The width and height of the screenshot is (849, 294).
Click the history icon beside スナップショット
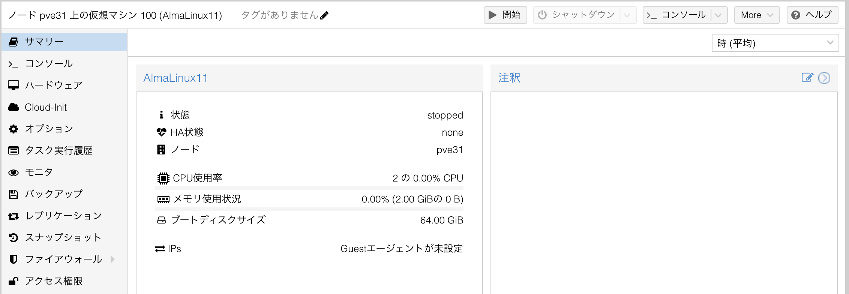13,237
